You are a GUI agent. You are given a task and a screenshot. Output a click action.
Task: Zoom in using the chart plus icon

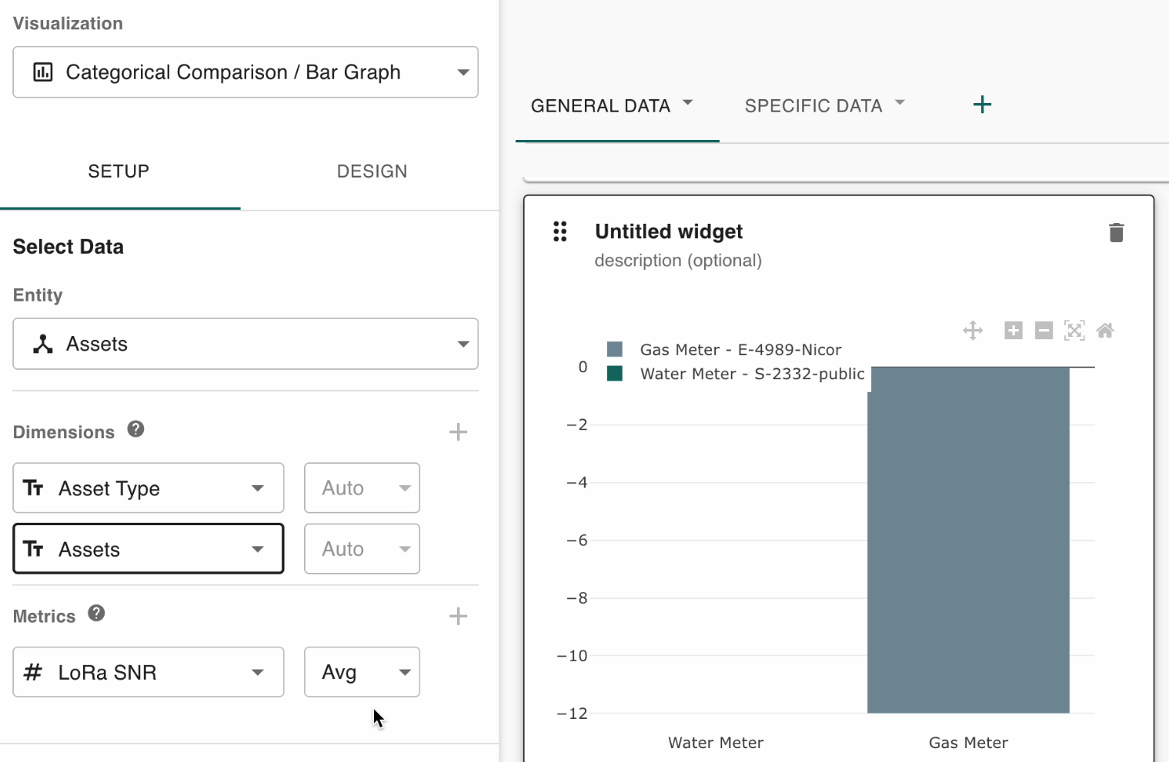pyautogui.click(x=1014, y=331)
